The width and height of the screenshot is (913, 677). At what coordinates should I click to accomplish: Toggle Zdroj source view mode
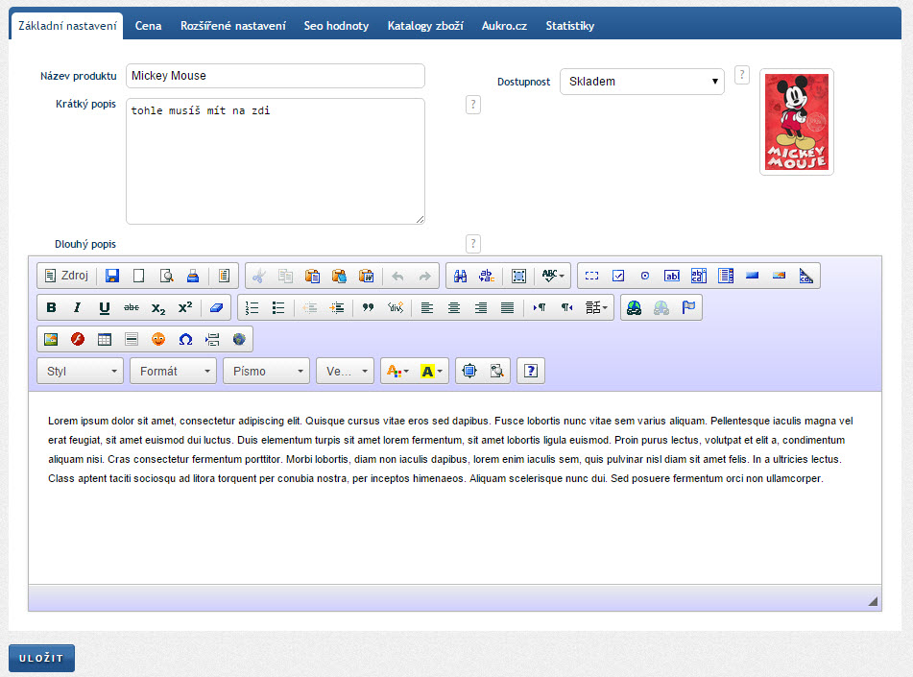coord(66,277)
